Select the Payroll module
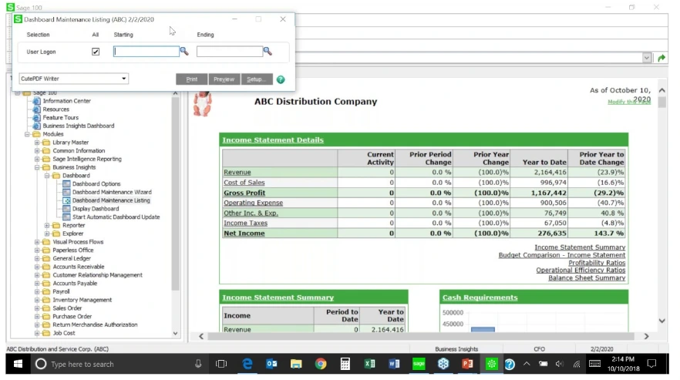 pos(61,291)
